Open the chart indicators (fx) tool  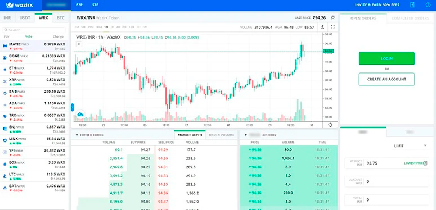322,27
